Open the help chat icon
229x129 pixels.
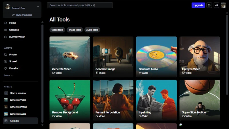209,5
